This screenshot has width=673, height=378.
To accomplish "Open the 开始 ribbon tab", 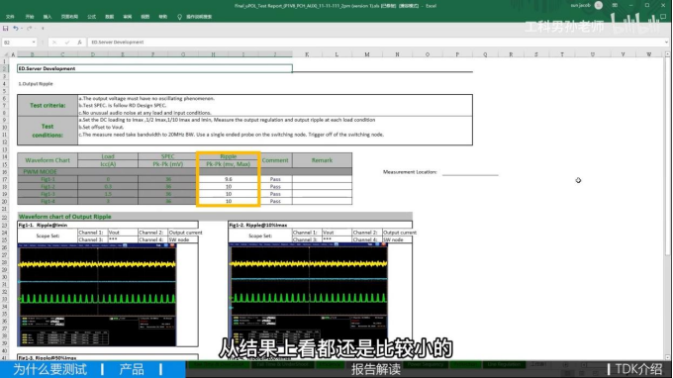I will pos(29,17).
